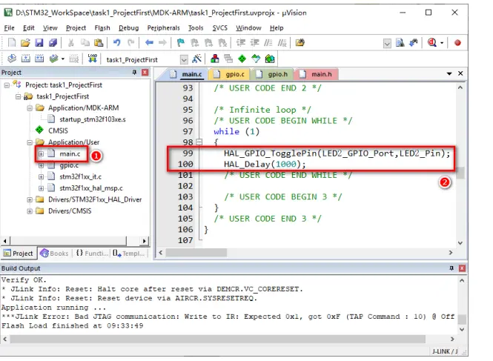This screenshot has width=493, height=361.
Task: Open Options for Target wand icon
Action: point(198,59)
